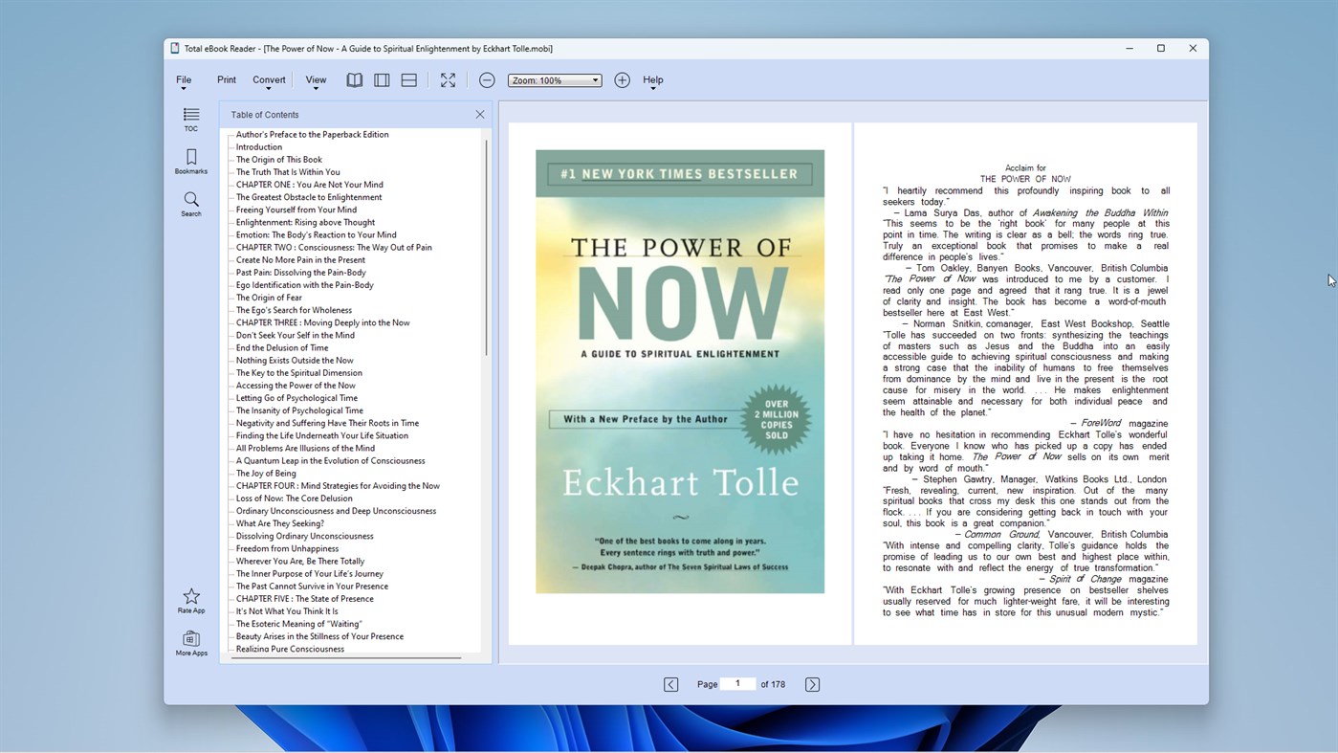The height and width of the screenshot is (753, 1338).
Task: Go to the next page
Action: pyautogui.click(x=811, y=683)
